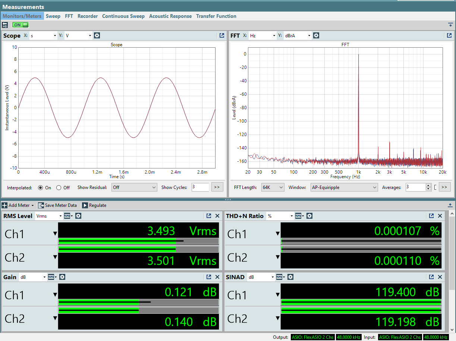Click Averages input field
This screenshot has width=456, height=341.
415,187
